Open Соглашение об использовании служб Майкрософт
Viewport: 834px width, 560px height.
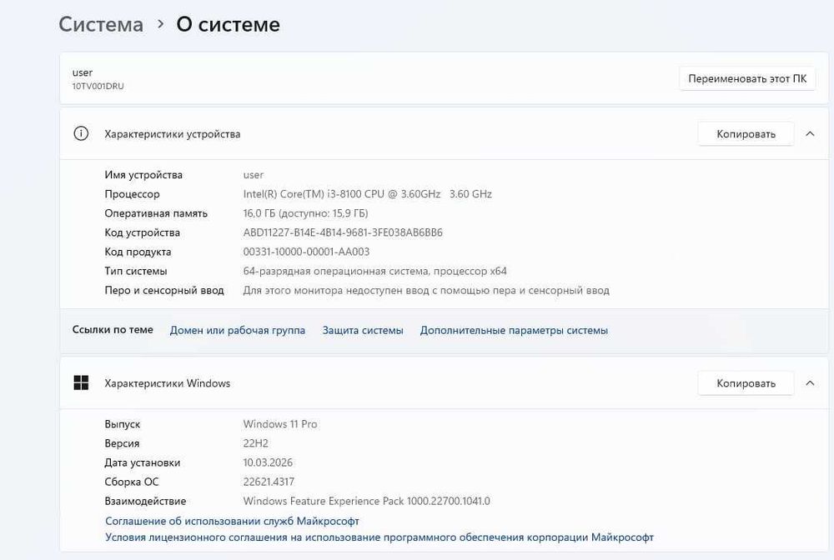coord(232,521)
